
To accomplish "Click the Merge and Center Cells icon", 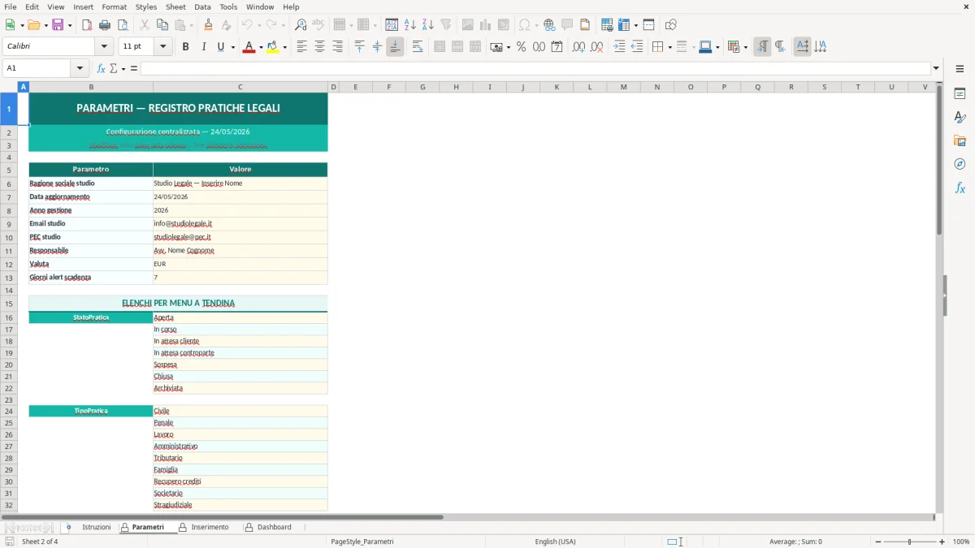I will 440,47.
